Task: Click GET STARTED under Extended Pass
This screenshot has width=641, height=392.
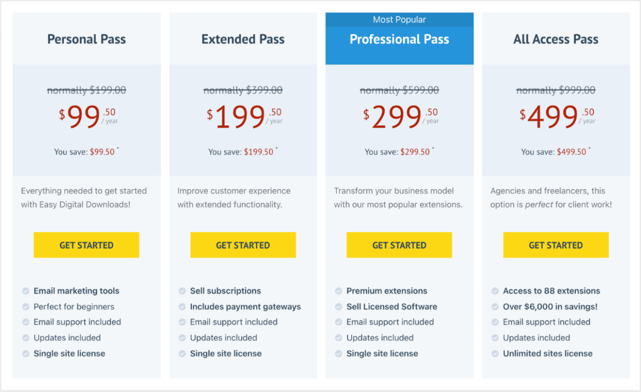Action: coord(243,245)
